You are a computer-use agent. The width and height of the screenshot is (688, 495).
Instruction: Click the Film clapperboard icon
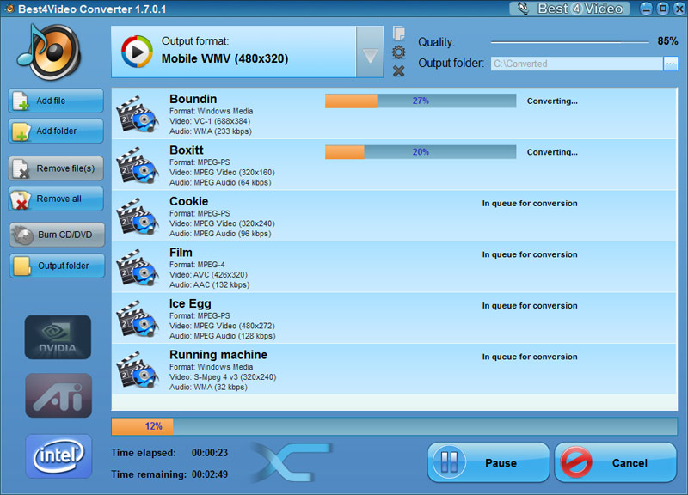point(138,268)
